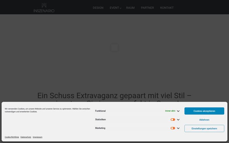The image size is (229, 143).
Task: Open the EVENT menu item
Action: [114, 8]
